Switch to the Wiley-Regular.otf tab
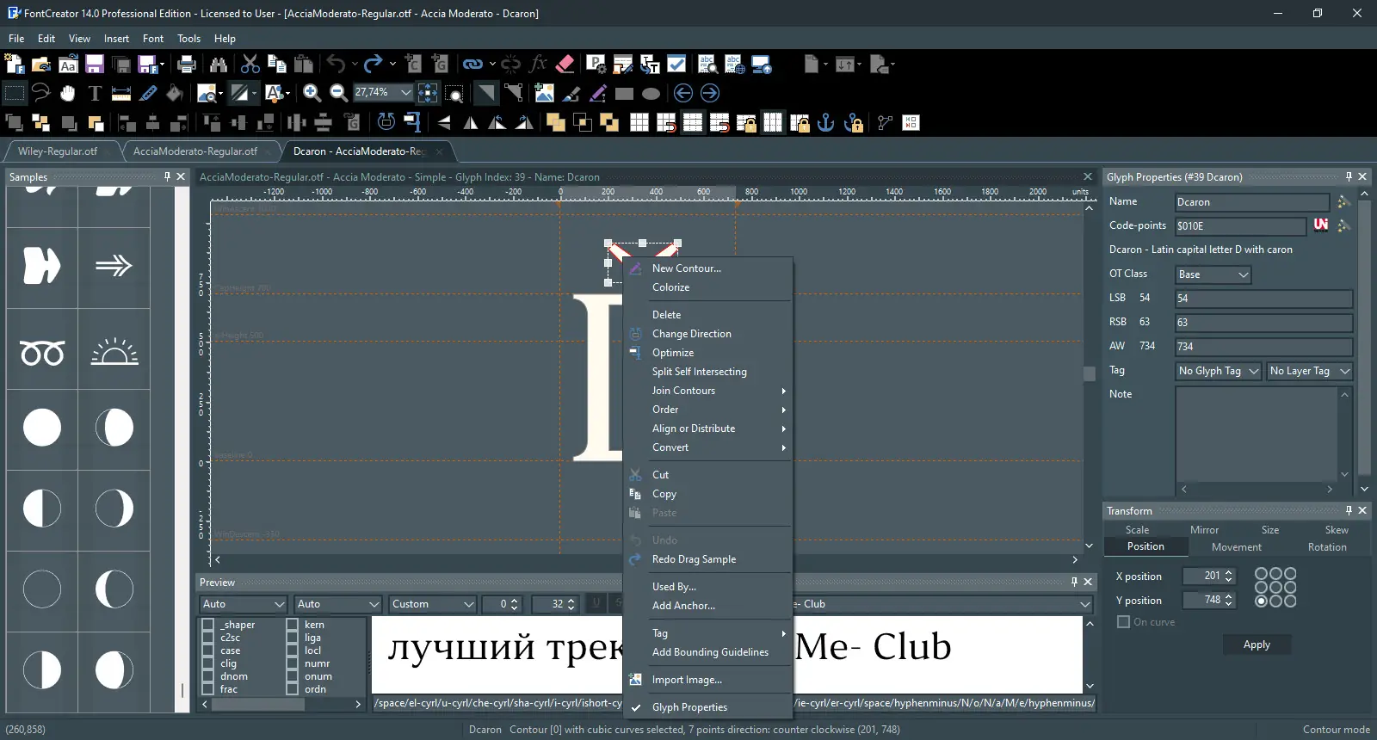The width and height of the screenshot is (1377, 740). coord(58,151)
